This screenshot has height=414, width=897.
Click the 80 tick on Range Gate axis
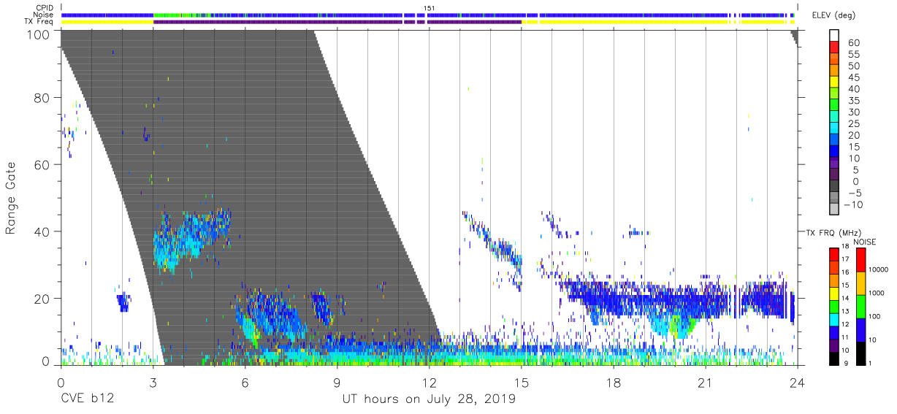(x=42, y=98)
